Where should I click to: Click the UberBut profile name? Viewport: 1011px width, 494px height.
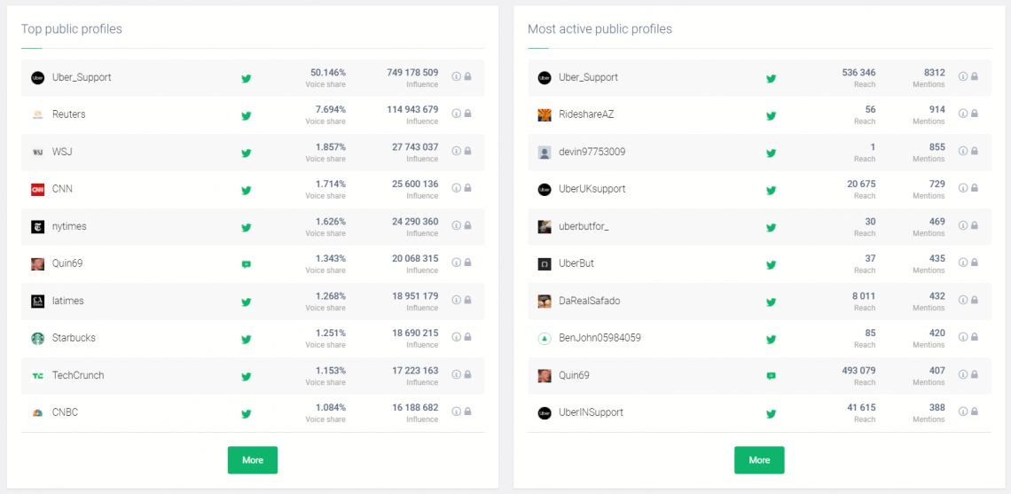[x=576, y=263]
